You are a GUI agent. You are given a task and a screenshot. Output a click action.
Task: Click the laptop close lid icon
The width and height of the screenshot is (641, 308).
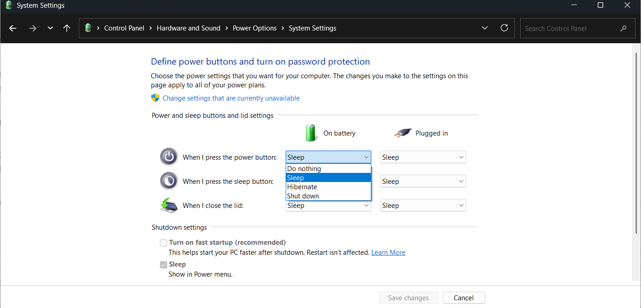pos(169,205)
